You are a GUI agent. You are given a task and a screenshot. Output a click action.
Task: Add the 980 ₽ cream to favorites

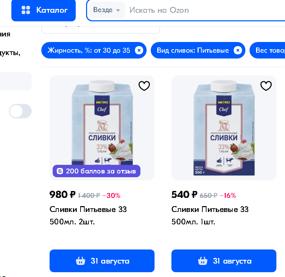(144, 86)
